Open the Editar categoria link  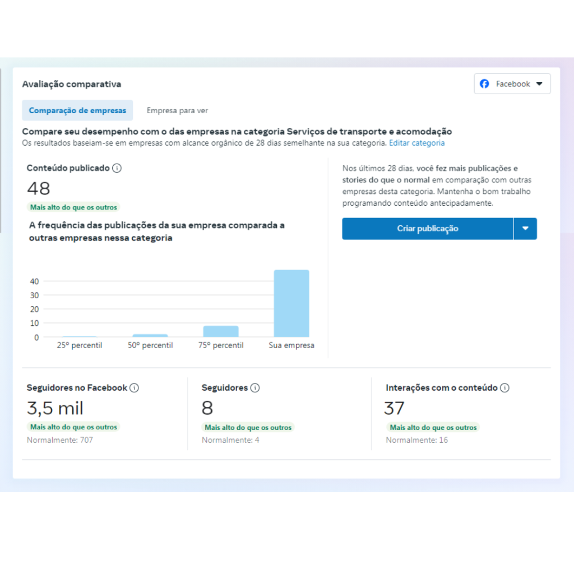pos(417,143)
